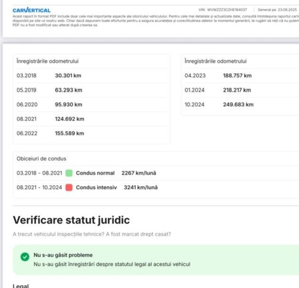299x288 pixels.
Task: Click the green checkmark icon
Action: 25,257
